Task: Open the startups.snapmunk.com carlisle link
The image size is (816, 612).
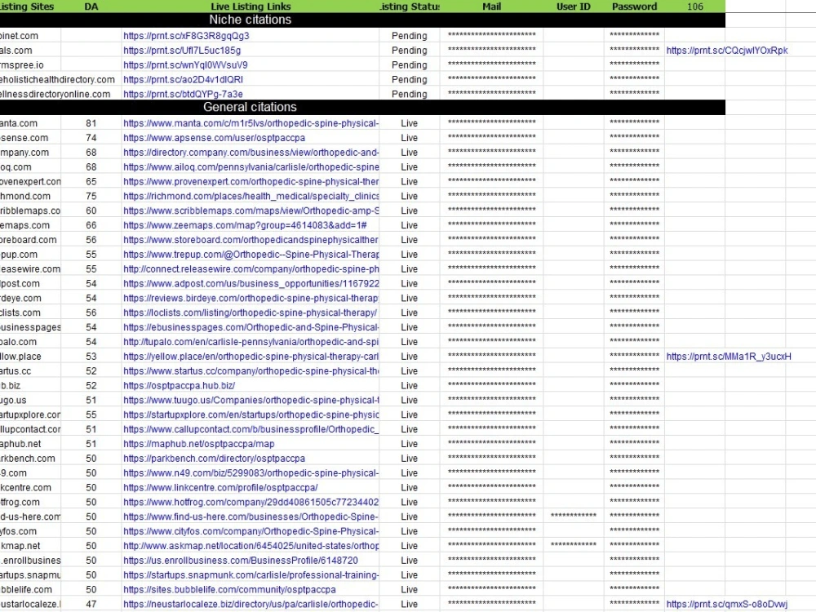Action: click(251, 575)
